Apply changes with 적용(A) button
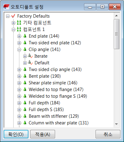The height and width of the screenshot is (142, 124). click(x=43, y=134)
